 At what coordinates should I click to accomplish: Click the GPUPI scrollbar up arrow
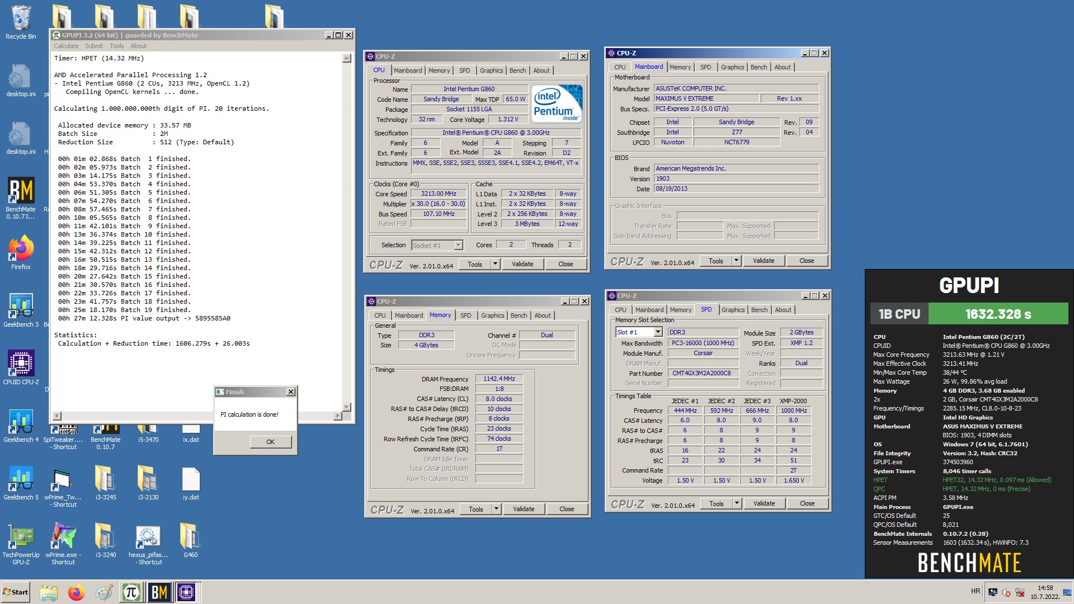(347, 58)
